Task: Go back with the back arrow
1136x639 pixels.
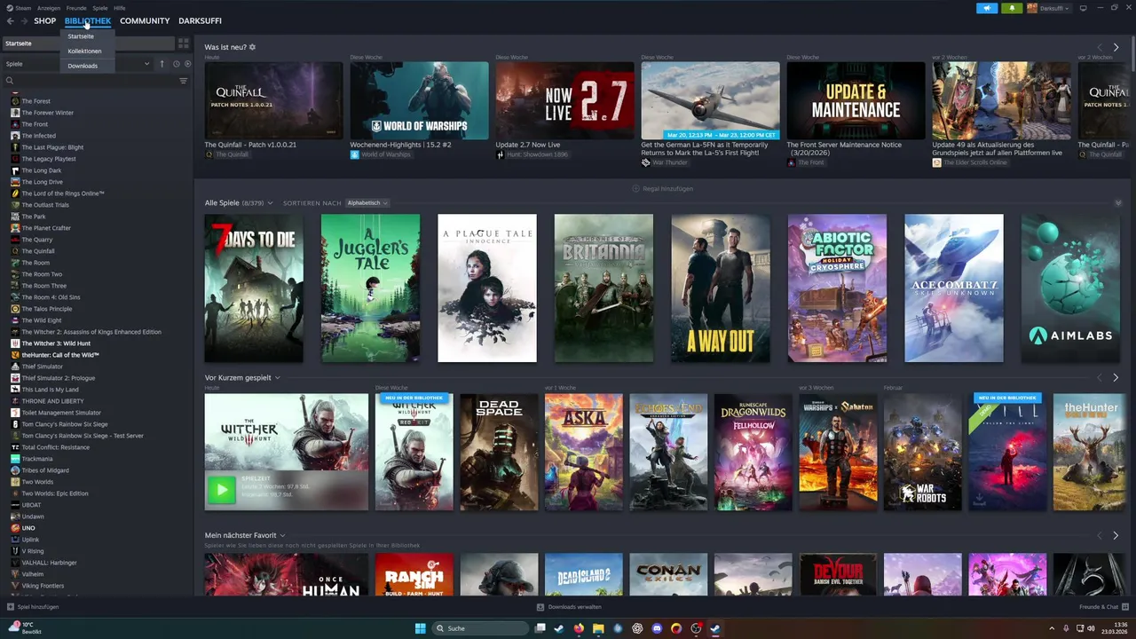Action: pyautogui.click(x=10, y=20)
